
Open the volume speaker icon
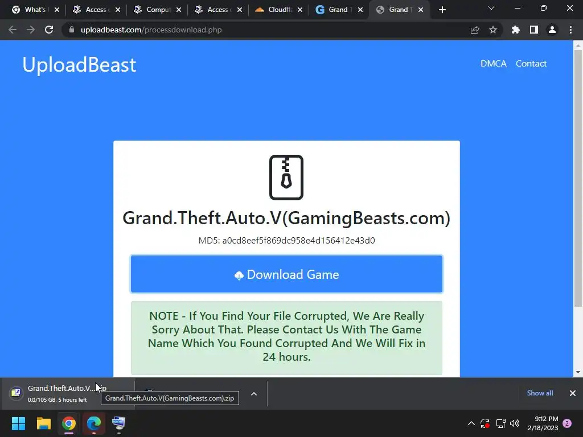tap(515, 423)
